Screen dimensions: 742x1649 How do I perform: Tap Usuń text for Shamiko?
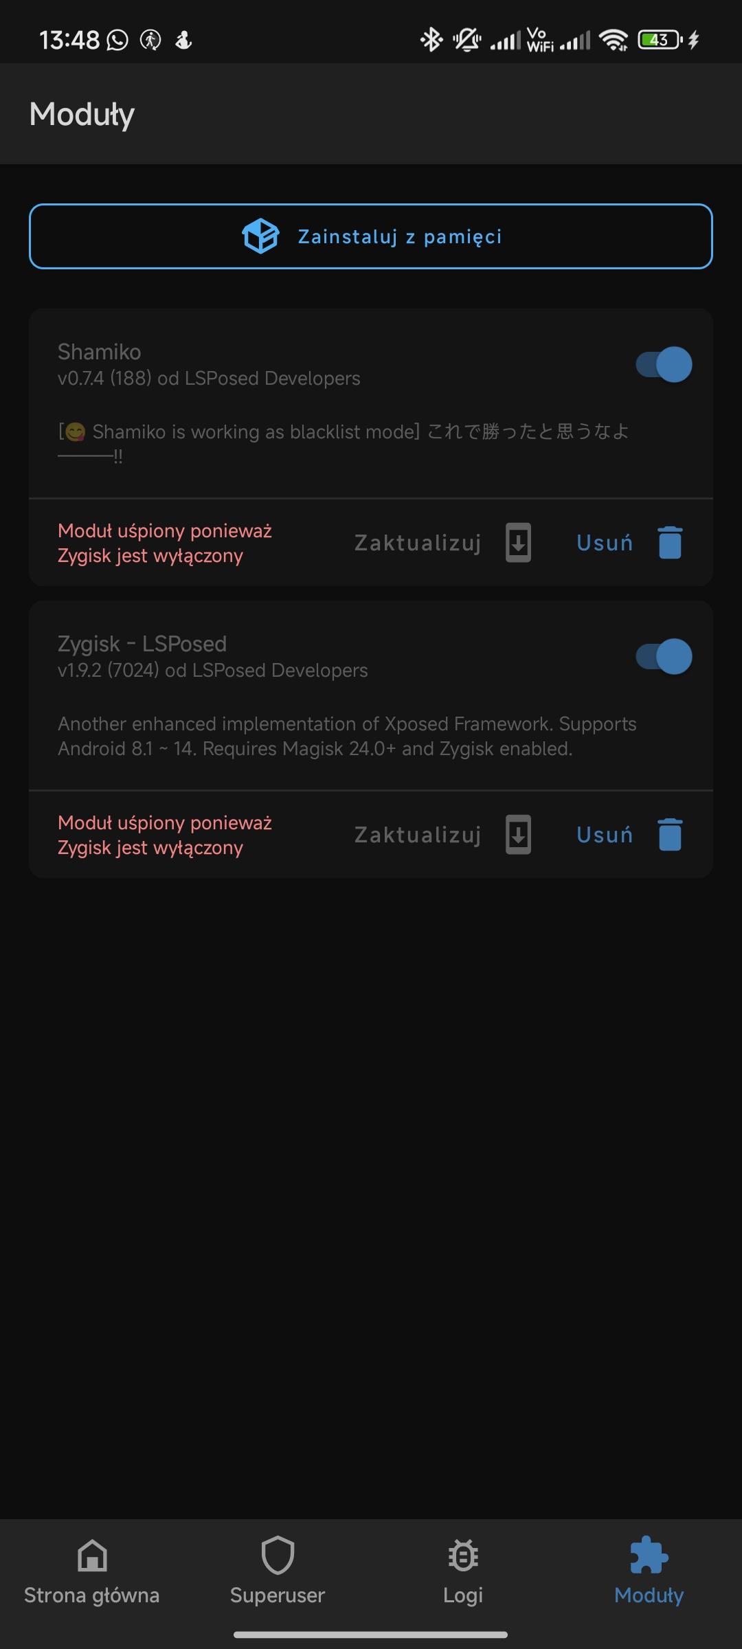[605, 543]
